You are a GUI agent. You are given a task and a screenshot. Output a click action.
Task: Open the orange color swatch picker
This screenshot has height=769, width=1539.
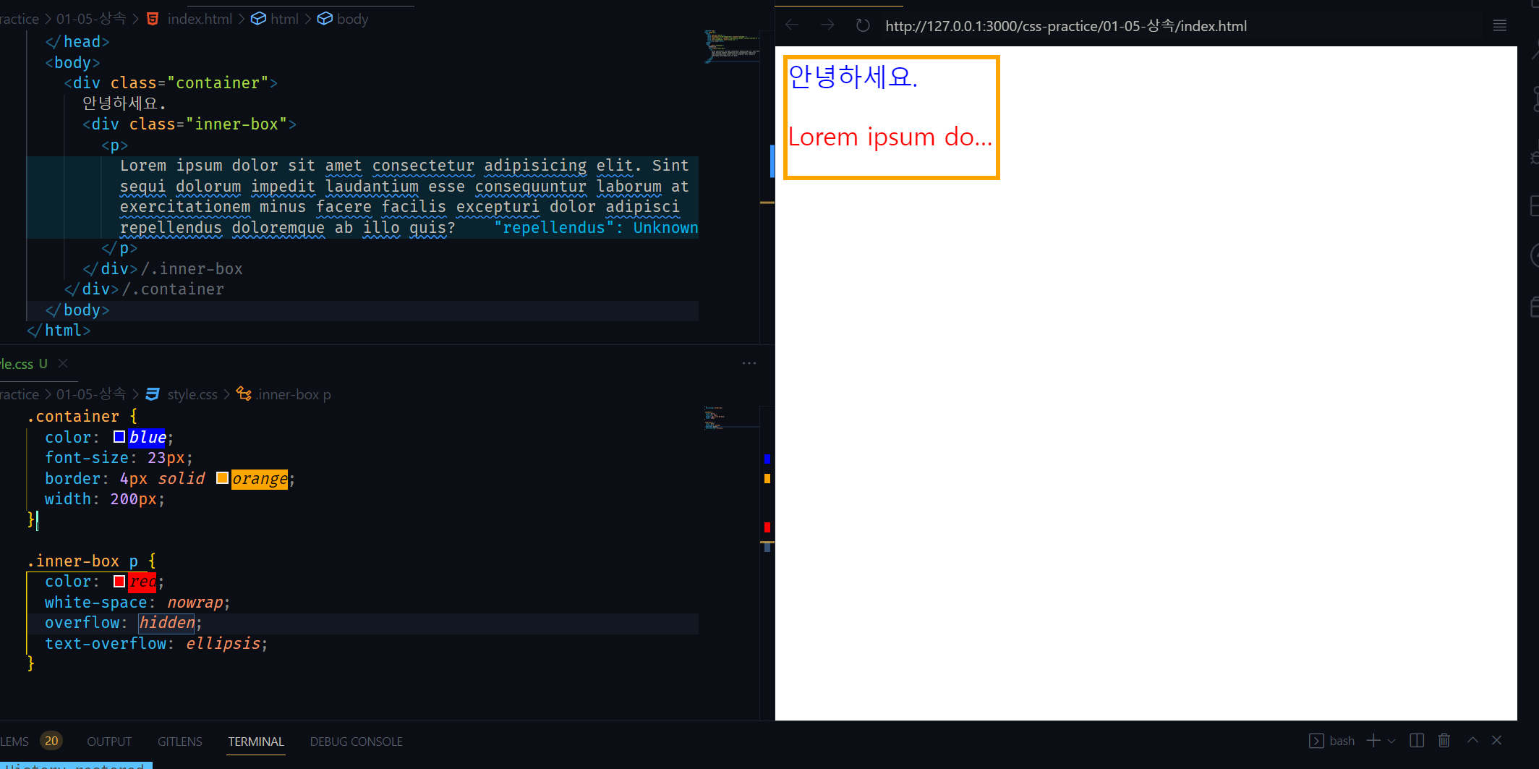(x=222, y=478)
